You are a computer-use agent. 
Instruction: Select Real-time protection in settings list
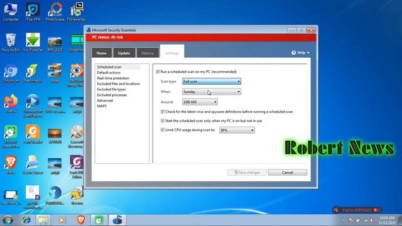point(113,78)
